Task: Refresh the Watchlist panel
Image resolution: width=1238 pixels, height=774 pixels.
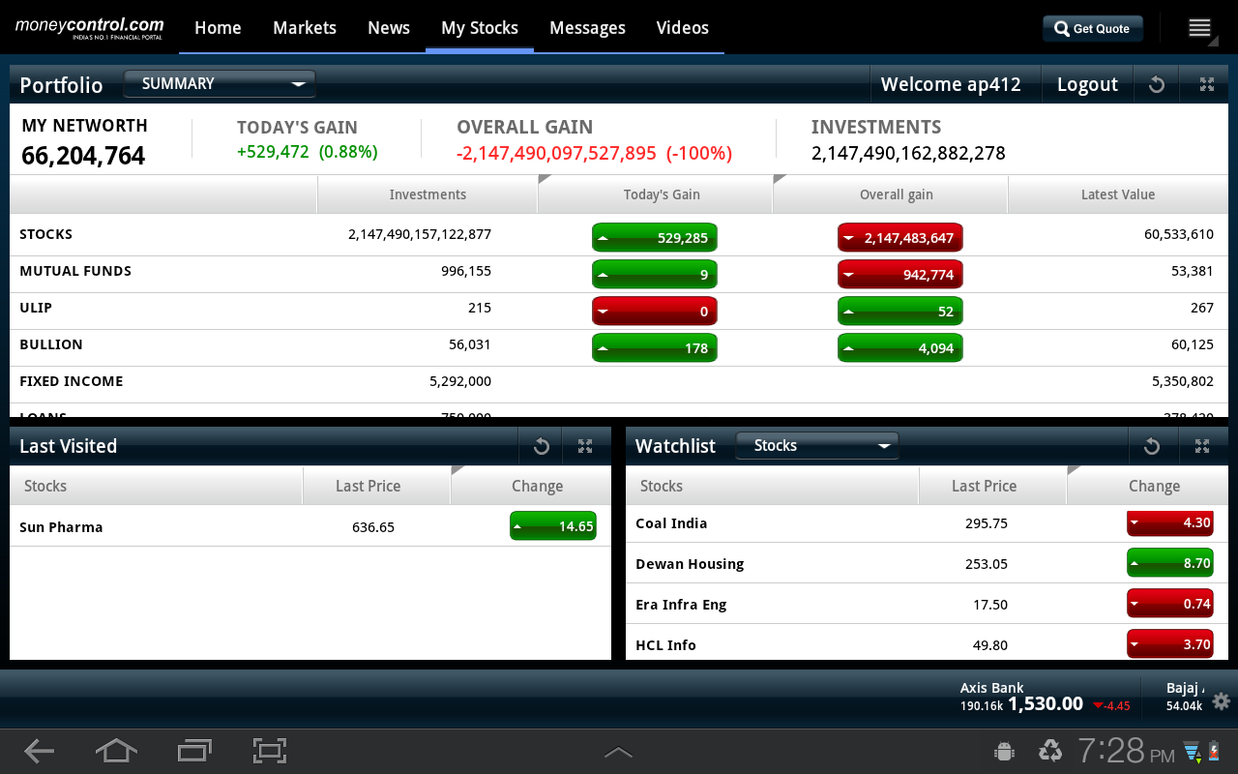Action: (x=1151, y=446)
